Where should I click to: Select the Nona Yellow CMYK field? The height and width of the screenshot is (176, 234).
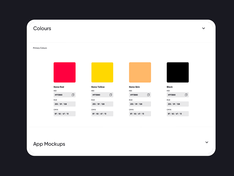102,114
